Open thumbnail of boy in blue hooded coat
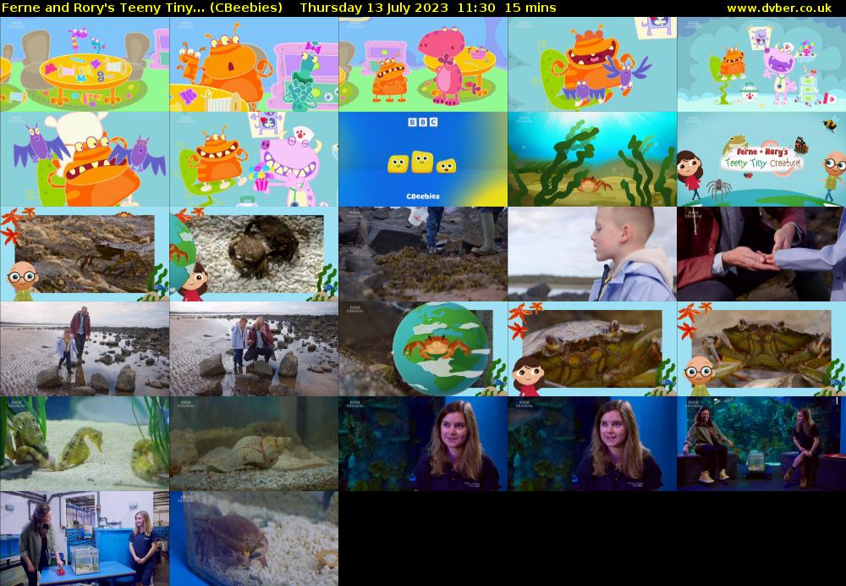Viewport: 846px width, 586px height. [x=592, y=254]
